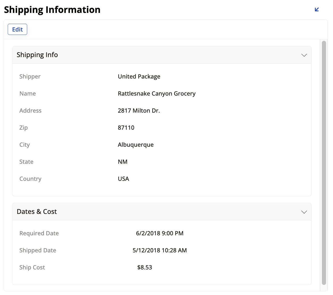Click the Edit button
The height and width of the screenshot is (295, 333).
(x=17, y=29)
